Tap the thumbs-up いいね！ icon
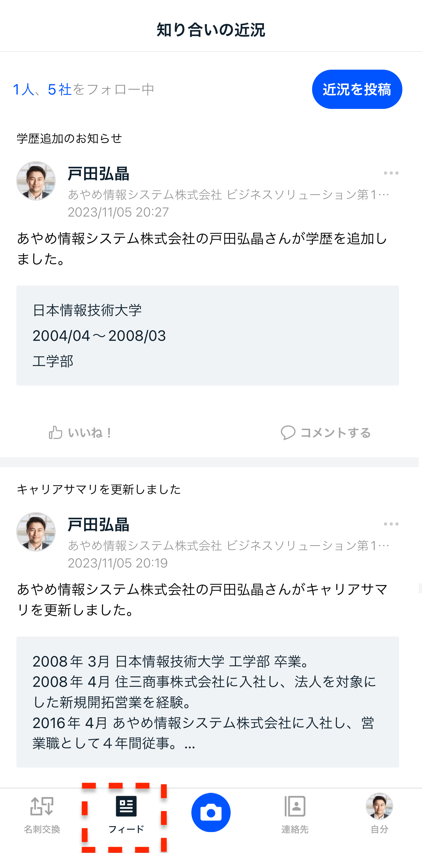 click(x=56, y=432)
